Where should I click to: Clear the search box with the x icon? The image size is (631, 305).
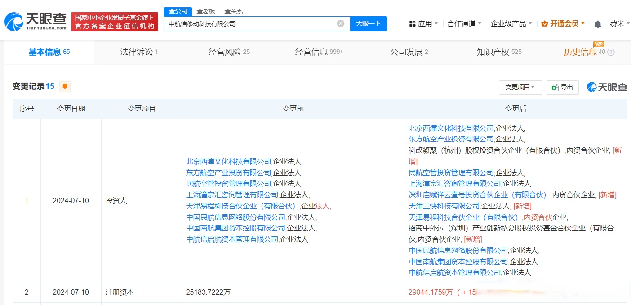point(340,23)
